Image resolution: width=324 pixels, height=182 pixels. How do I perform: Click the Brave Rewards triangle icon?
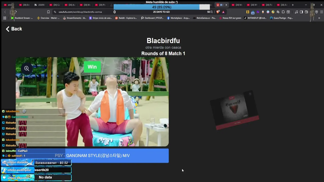tap(223, 12)
